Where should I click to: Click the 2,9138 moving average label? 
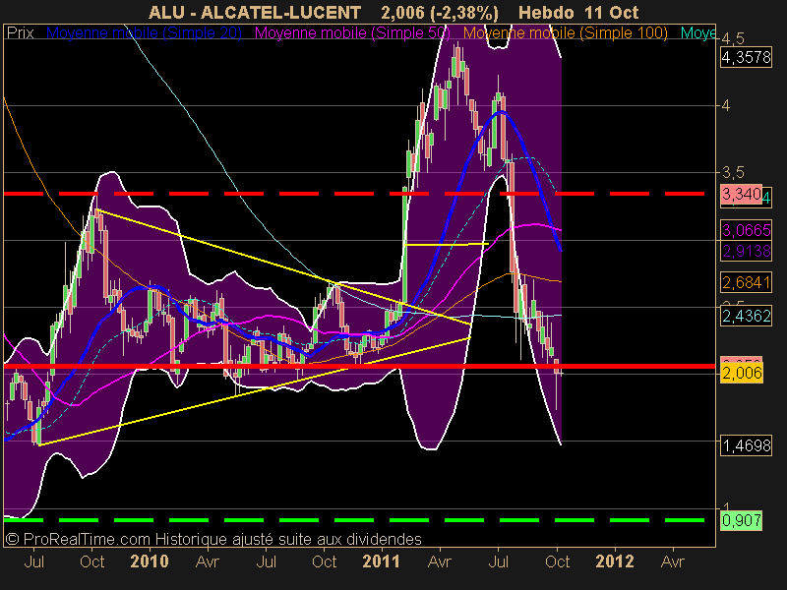point(746,251)
